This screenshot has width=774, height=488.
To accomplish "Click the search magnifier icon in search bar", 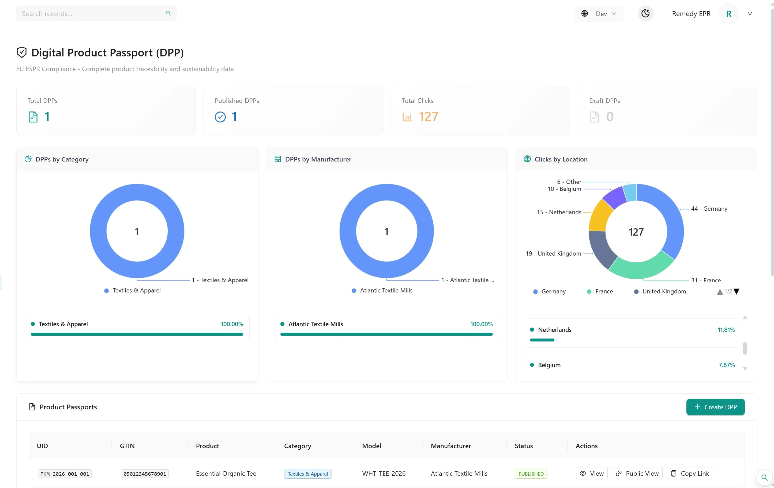I will (x=168, y=13).
